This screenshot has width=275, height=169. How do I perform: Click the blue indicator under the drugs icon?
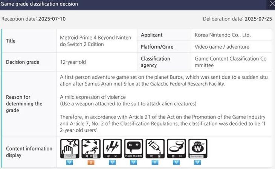155,163
